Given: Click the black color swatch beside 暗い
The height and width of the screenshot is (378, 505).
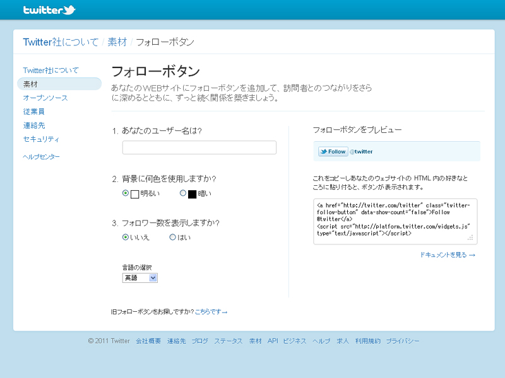Looking at the screenshot, I should (193, 194).
